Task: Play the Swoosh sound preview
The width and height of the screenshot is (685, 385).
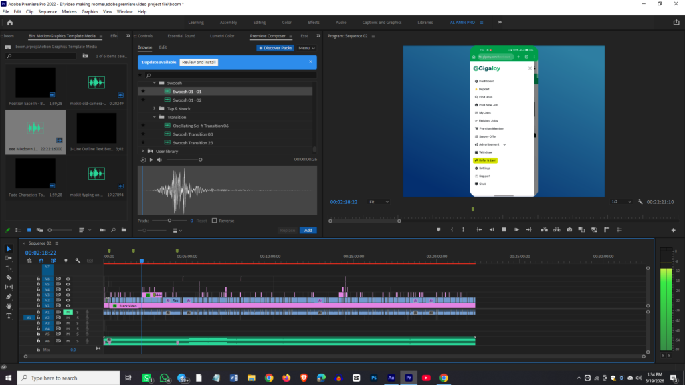Action: [x=151, y=160]
